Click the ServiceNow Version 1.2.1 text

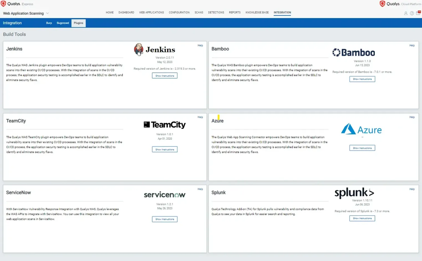(165, 204)
